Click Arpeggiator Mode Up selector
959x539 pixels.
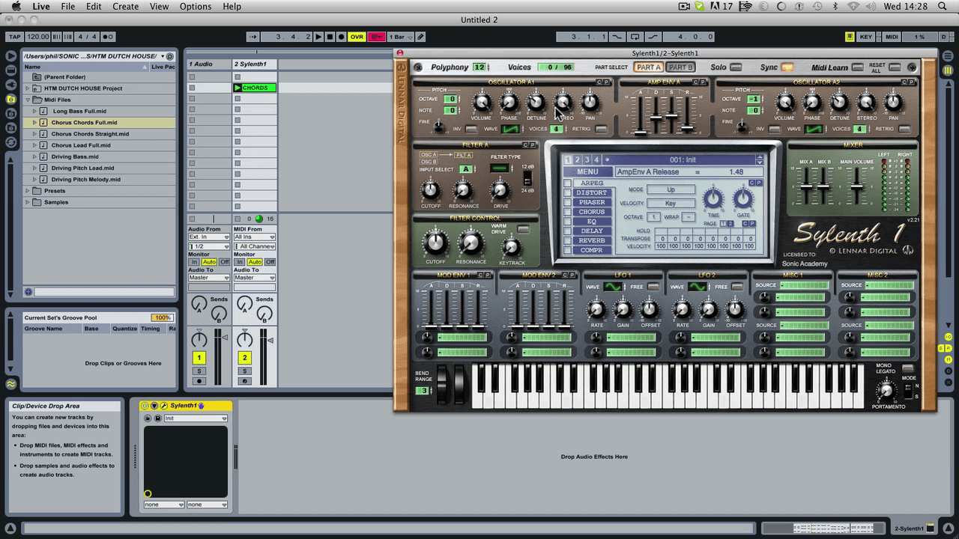[671, 190]
